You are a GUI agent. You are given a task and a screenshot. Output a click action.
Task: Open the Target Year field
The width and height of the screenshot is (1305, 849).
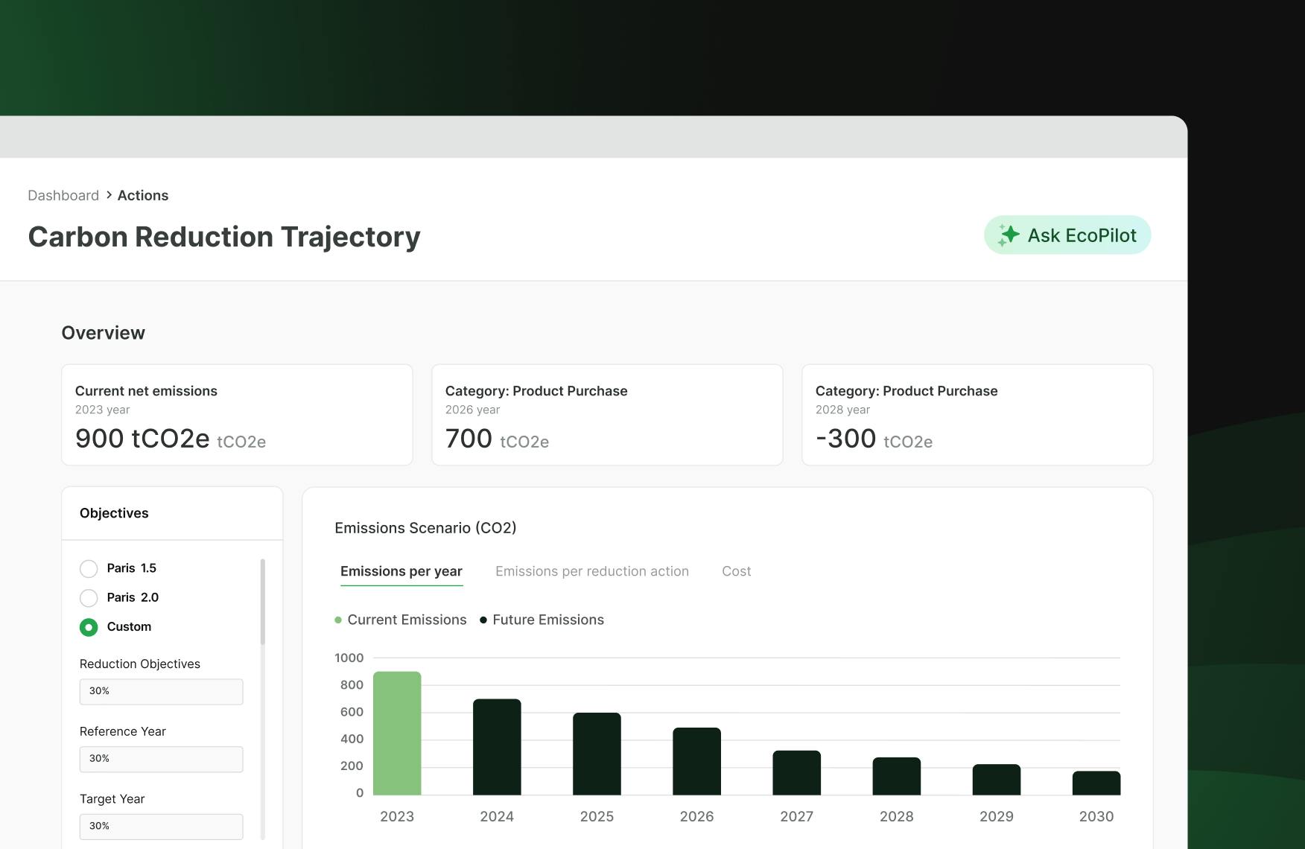(161, 826)
